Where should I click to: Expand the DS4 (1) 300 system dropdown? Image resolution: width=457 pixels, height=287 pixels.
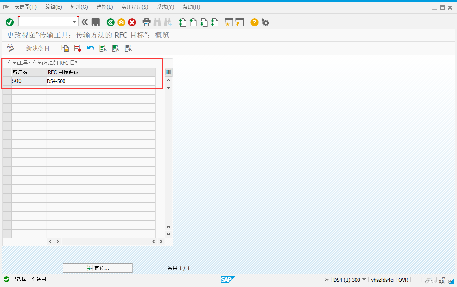point(364,280)
